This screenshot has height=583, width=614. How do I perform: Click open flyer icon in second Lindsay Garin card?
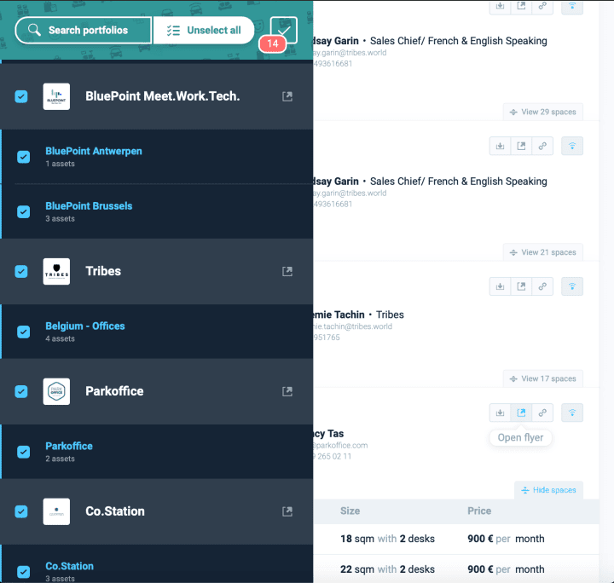[521, 146]
